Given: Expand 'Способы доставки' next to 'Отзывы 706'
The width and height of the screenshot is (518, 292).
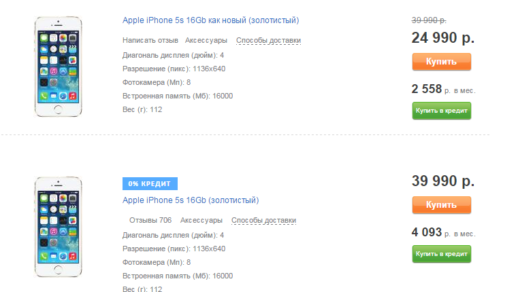Looking at the screenshot, I should 263,220.
